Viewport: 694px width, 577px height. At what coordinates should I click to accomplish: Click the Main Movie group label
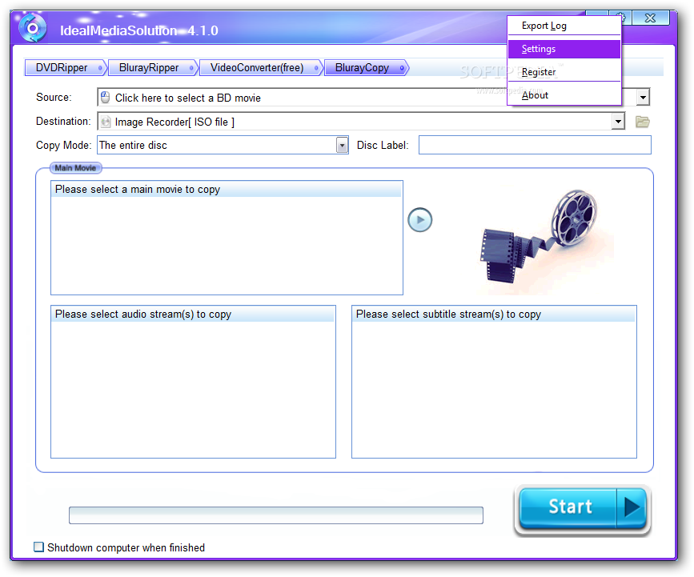(x=75, y=168)
